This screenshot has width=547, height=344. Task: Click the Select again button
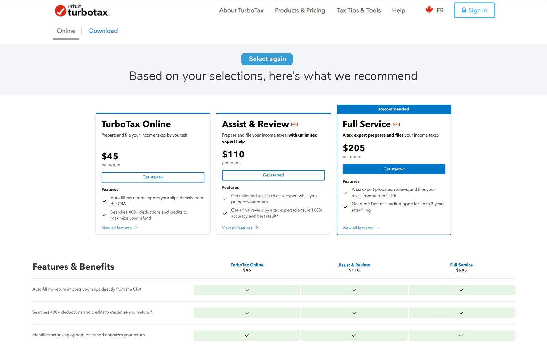pos(267,59)
